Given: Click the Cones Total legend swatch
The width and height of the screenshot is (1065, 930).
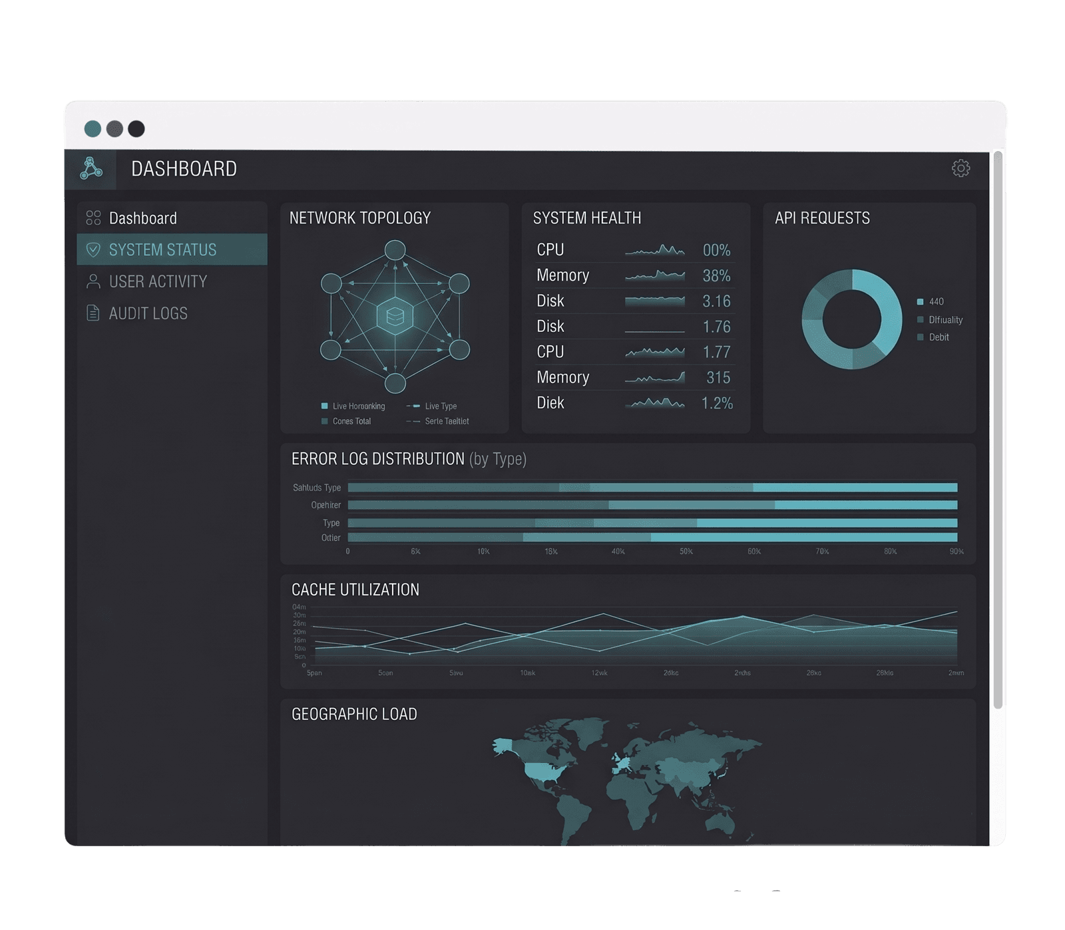Looking at the screenshot, I should coord(324,421).
